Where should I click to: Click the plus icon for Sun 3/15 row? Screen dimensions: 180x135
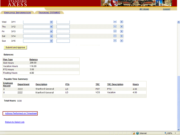pos(121,41)
